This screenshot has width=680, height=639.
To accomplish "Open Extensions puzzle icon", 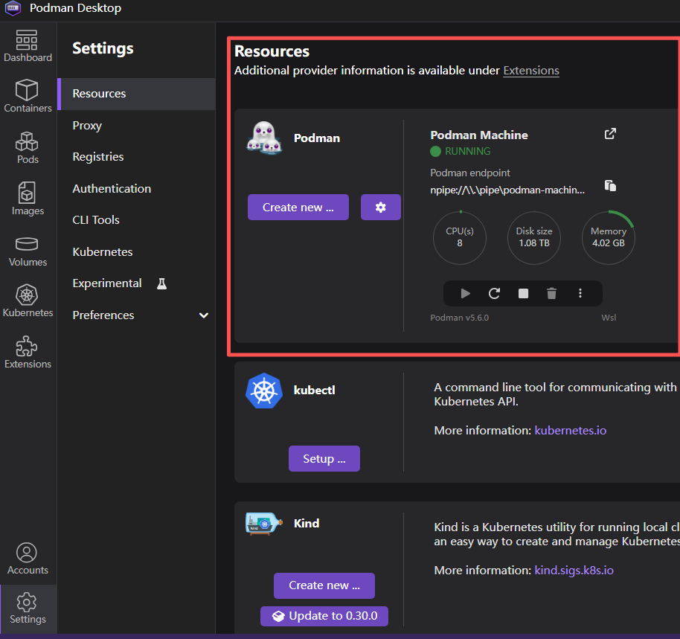I will pyautogui.click(x=28, y=352).
